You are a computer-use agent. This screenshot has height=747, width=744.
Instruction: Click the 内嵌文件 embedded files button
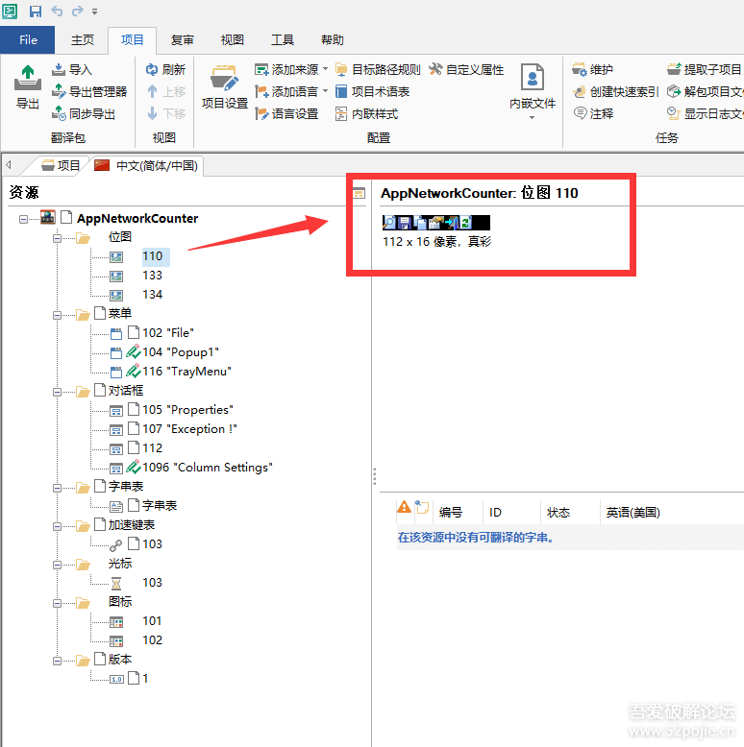533,90
